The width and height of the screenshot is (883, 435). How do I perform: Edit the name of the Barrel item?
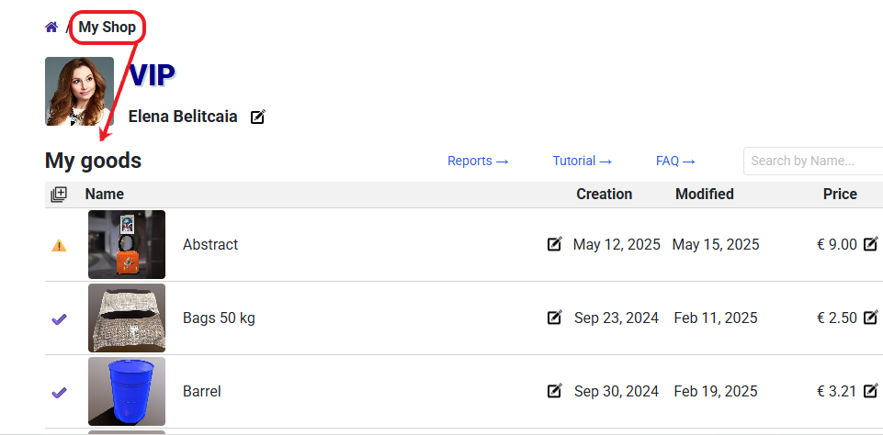[554, 391]
